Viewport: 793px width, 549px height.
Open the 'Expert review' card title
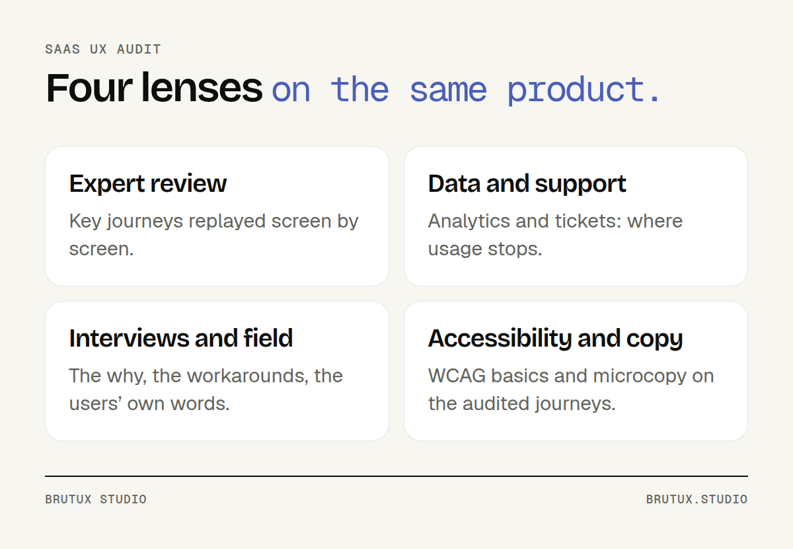(x=148, y=183)
